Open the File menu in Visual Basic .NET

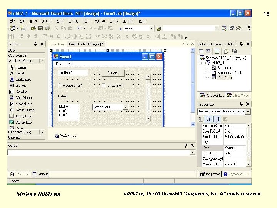point(12,21)
